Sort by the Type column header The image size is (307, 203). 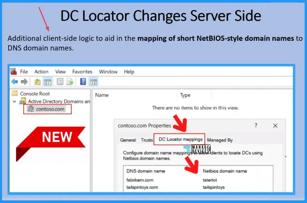185,95
